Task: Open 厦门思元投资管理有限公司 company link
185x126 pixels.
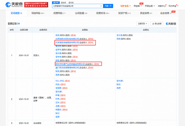Action: coord(67,68)
